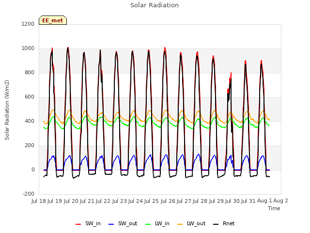The width and height of the screenshot is (310, 233).
Task: Click the blue SW_out legend swatch
Action: tap(111, 224)
